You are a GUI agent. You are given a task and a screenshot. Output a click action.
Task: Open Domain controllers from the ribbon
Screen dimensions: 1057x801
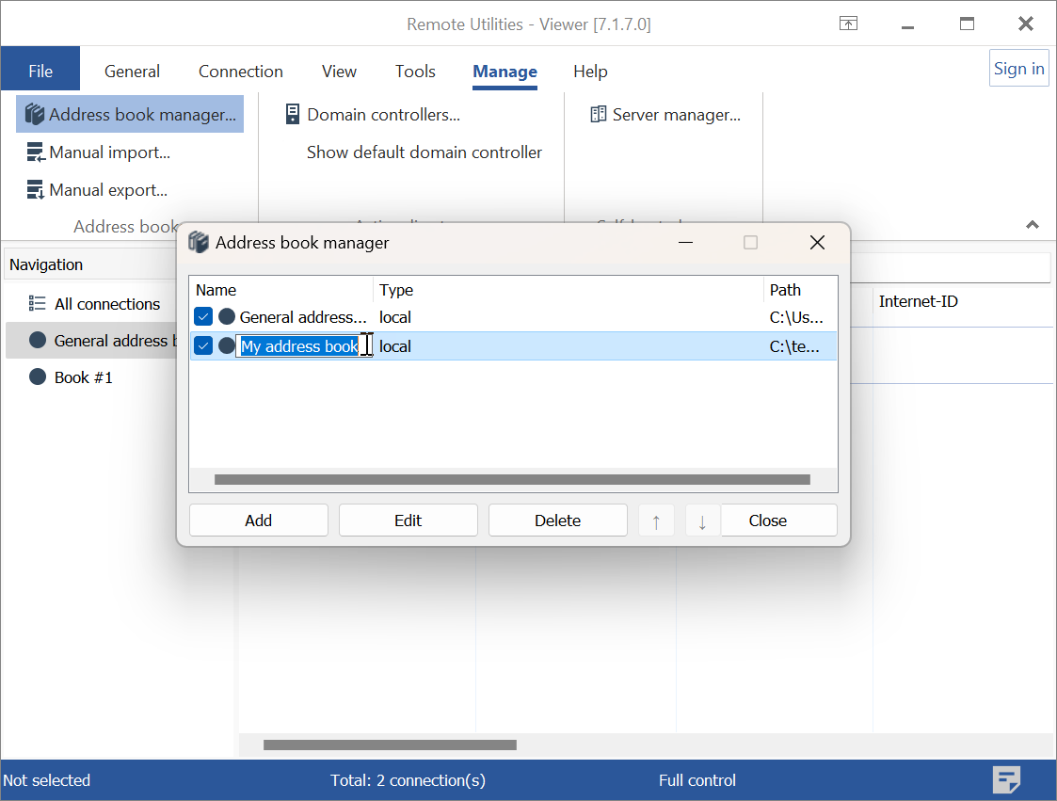click(x=373, y=115)
